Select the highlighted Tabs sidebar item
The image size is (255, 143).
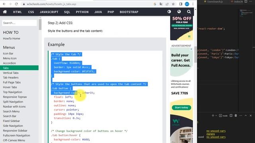tap(19, 68)
